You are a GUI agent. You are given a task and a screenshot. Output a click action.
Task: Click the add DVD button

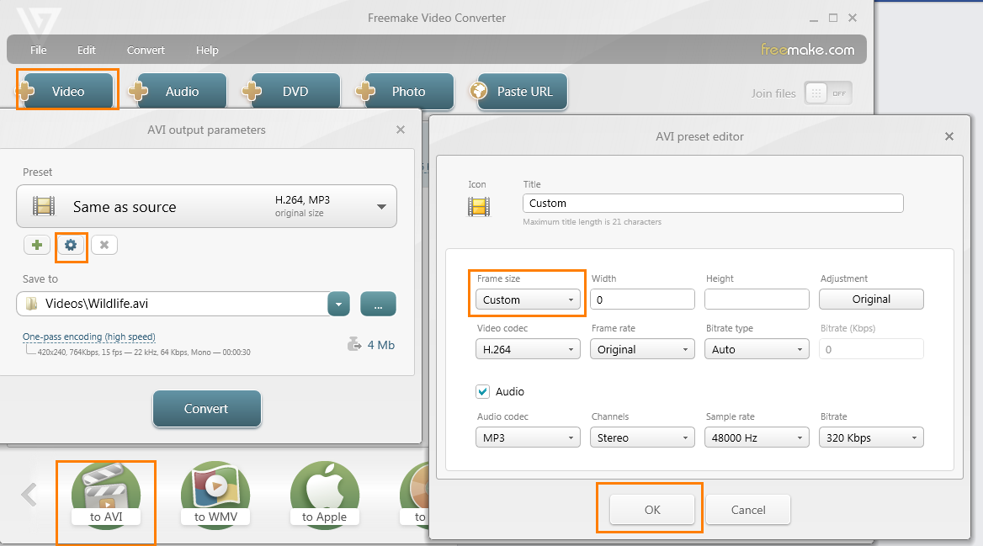295,92
